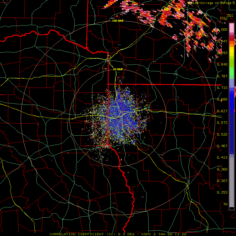Image resolution: width=236 pixels, height=236 pixels.
Task: Click the 0.520 scale value
Action: pos(222,135)
